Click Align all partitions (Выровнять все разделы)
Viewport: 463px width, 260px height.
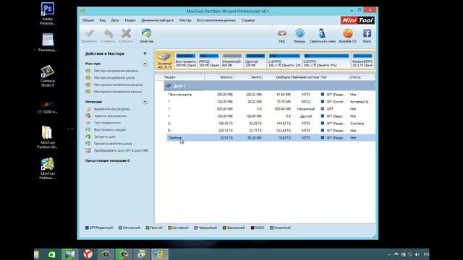pos(111,109)
